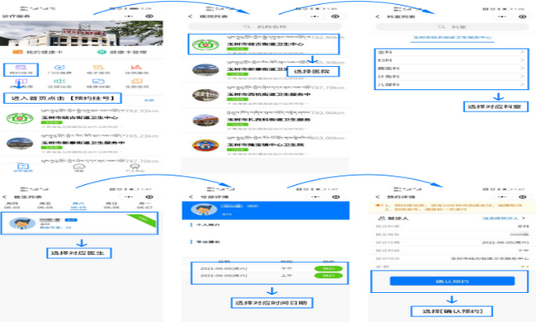Click the 请选择就诊人 patient link

(500, 218)
